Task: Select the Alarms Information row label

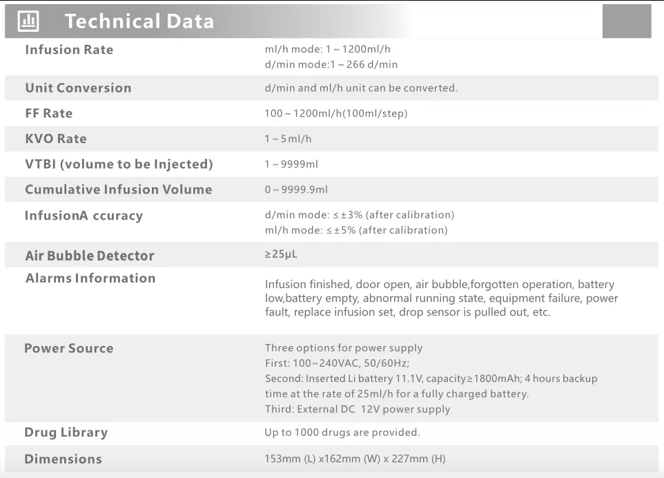Action: pyautogui.click(x=90, y=278)
